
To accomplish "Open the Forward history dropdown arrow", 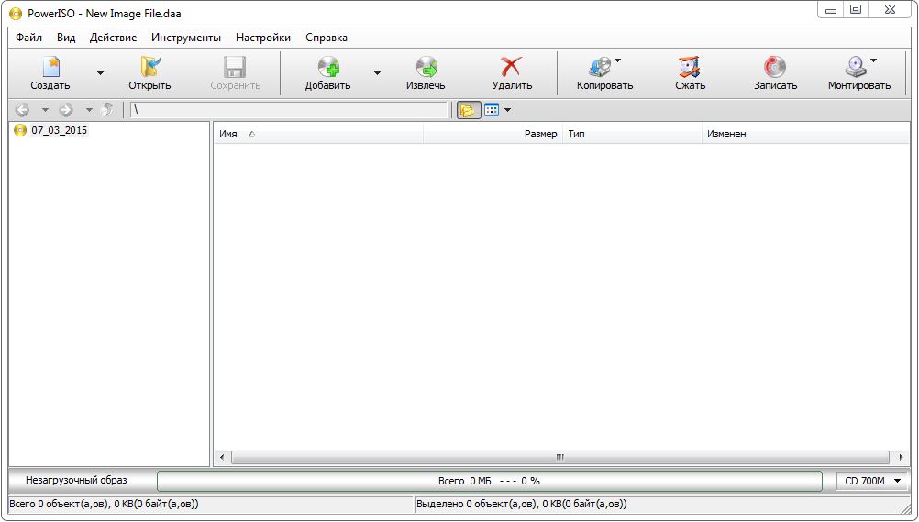I will point(89,110).
